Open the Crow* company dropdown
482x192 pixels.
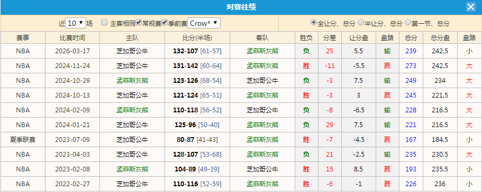[x=204, y=23]
